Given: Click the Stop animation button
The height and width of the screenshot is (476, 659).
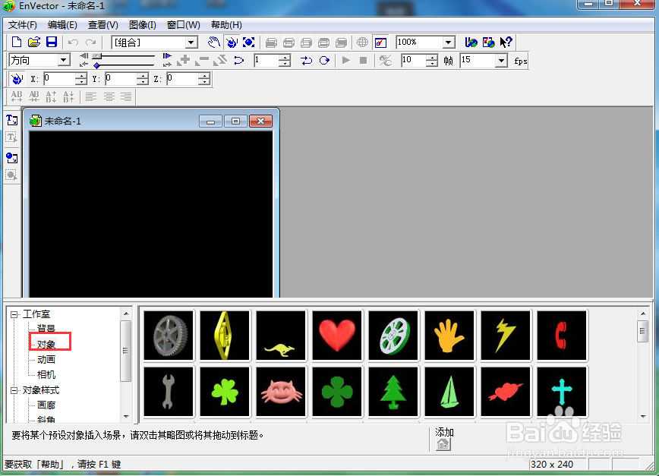Looking at the screenshot, I should pyautogui.click(x=363, y=61).
